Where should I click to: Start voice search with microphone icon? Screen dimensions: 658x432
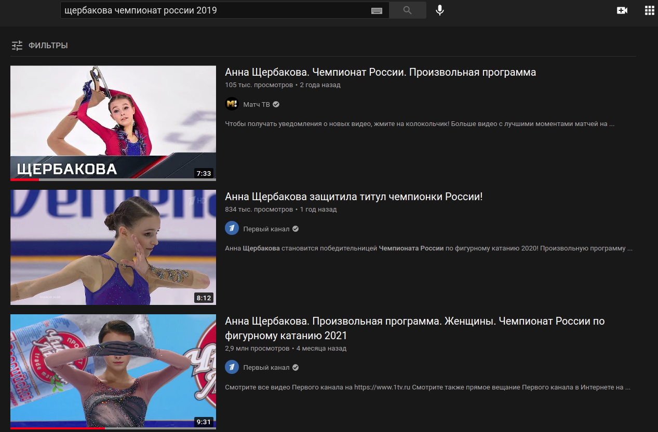pyautogui.click(x=440, y=10)
